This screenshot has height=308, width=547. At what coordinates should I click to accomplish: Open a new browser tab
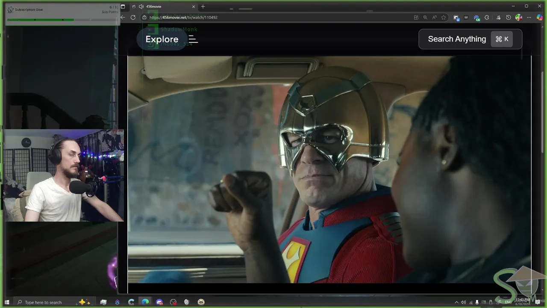(203, 6)
